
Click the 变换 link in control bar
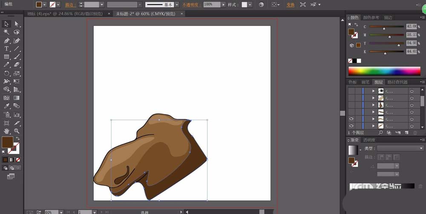pos(290,5)
